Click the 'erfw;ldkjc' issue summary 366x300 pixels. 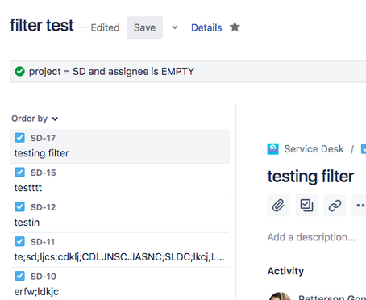(36, 291)
